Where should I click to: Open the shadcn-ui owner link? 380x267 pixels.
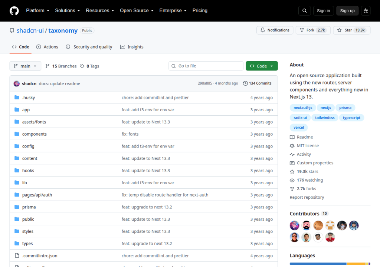click(30, 30)
